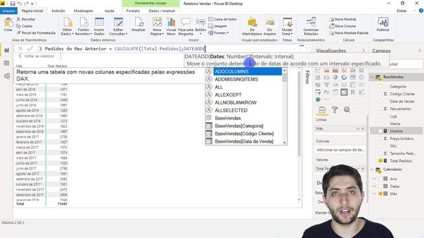Click Nova Medida Rápida icon

(332, 33)
